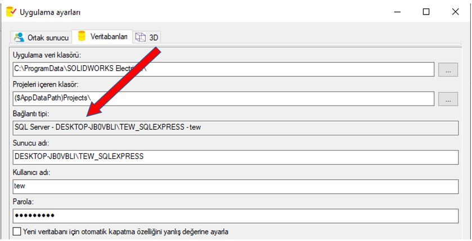Viewport: 472px width, 241px height.
Task: Click the Bağlantı tipi SQL Server field
Action: click(x=235, y=128)
